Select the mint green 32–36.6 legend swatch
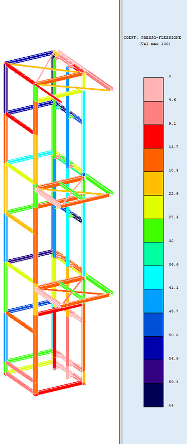Screen dimensions: 187x444 (154, 254)
